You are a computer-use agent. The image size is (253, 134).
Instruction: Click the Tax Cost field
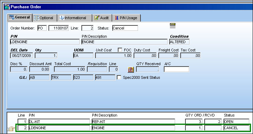coord(191,56)
